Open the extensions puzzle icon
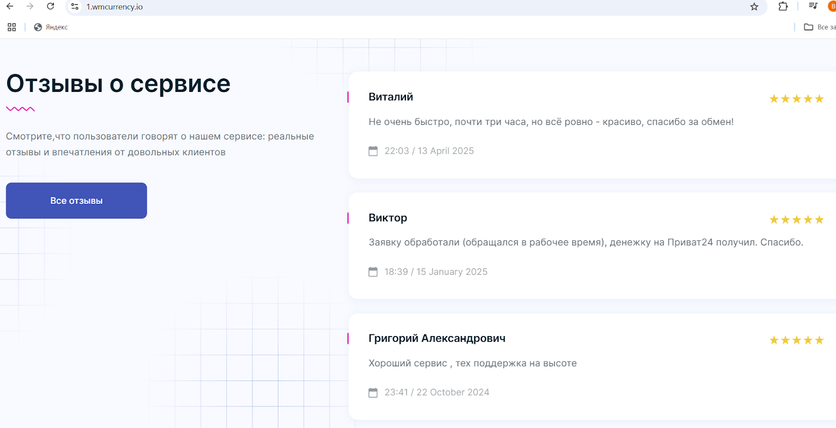 [x=783, y=6]
